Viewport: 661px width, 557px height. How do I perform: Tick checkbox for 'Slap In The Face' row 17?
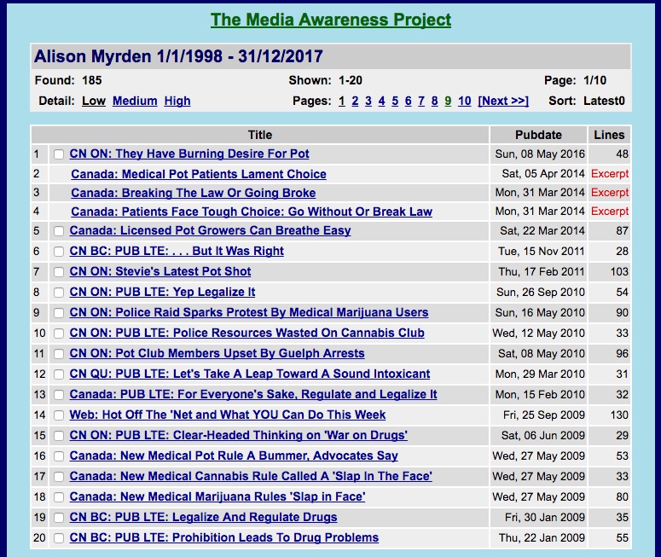pyautogui.click(x=59, y=477)
